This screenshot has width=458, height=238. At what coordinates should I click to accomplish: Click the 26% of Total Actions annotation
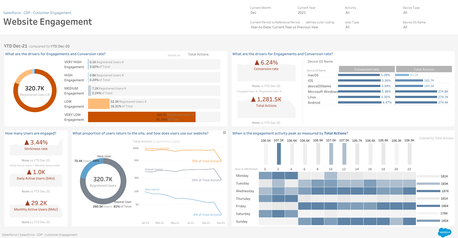coord(206,180)
